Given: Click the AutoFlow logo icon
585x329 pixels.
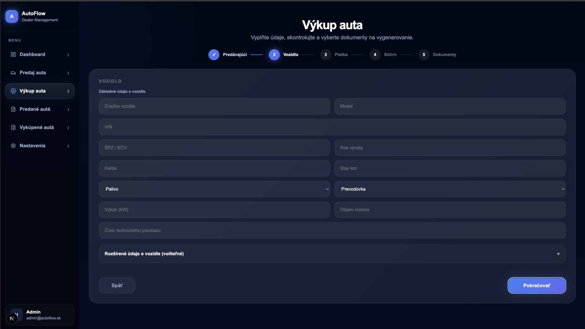Looking at the screenshot, I should pos(12,16).
